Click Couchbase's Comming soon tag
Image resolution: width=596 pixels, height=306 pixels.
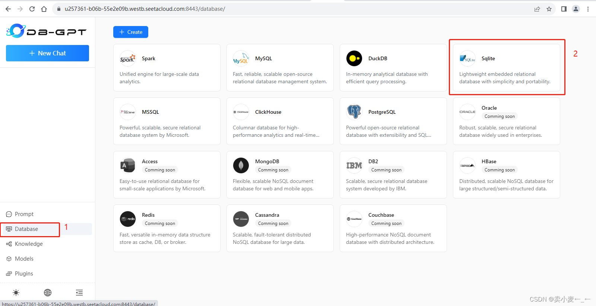[386, 223]
